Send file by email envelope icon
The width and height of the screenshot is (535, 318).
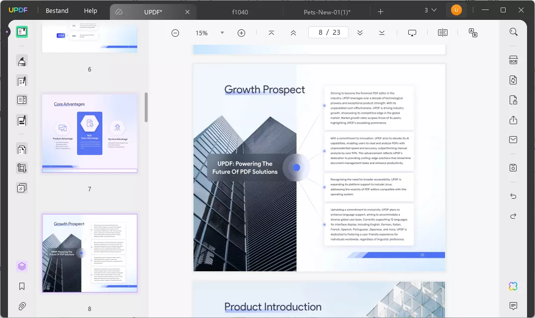(x=513, y=140)
